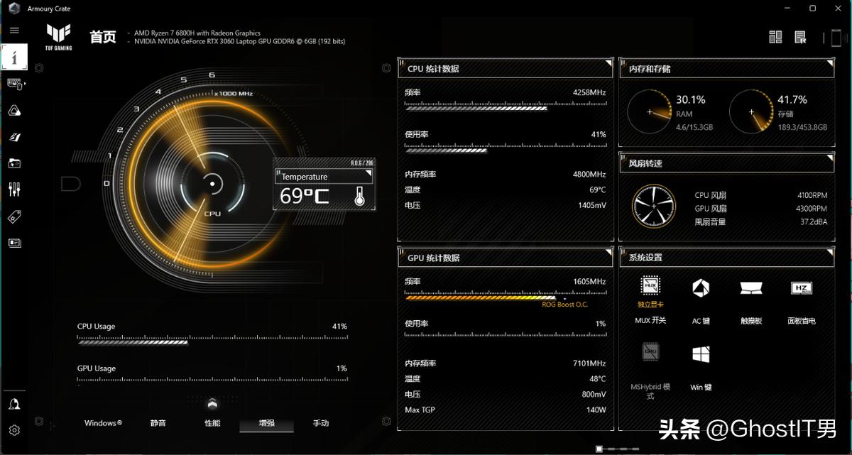Collapse the mode bar with up chevron

212,404
